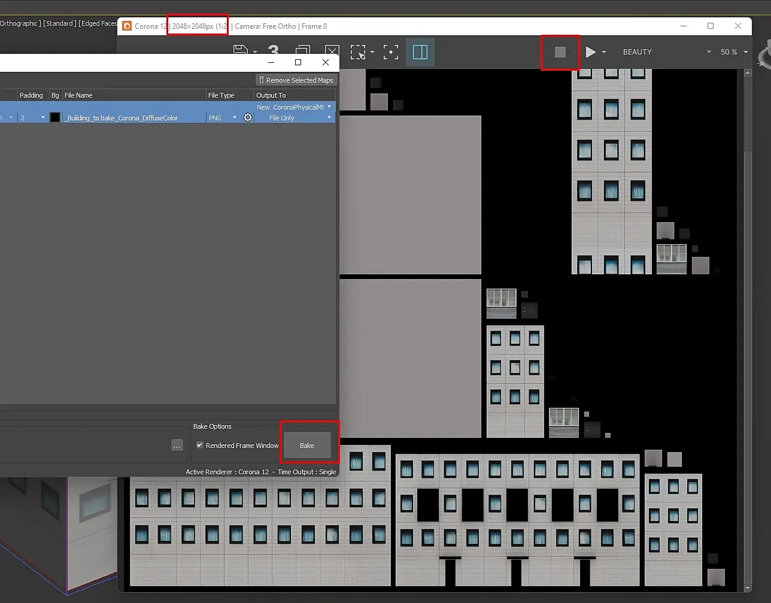This screenshot has width=771, height=603.
Task: Maximize the bake dialog window
Action: click(x=298, y=62)
